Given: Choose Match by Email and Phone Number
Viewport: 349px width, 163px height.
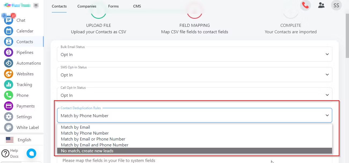Looking at the screenshot, I should point(194,145).
